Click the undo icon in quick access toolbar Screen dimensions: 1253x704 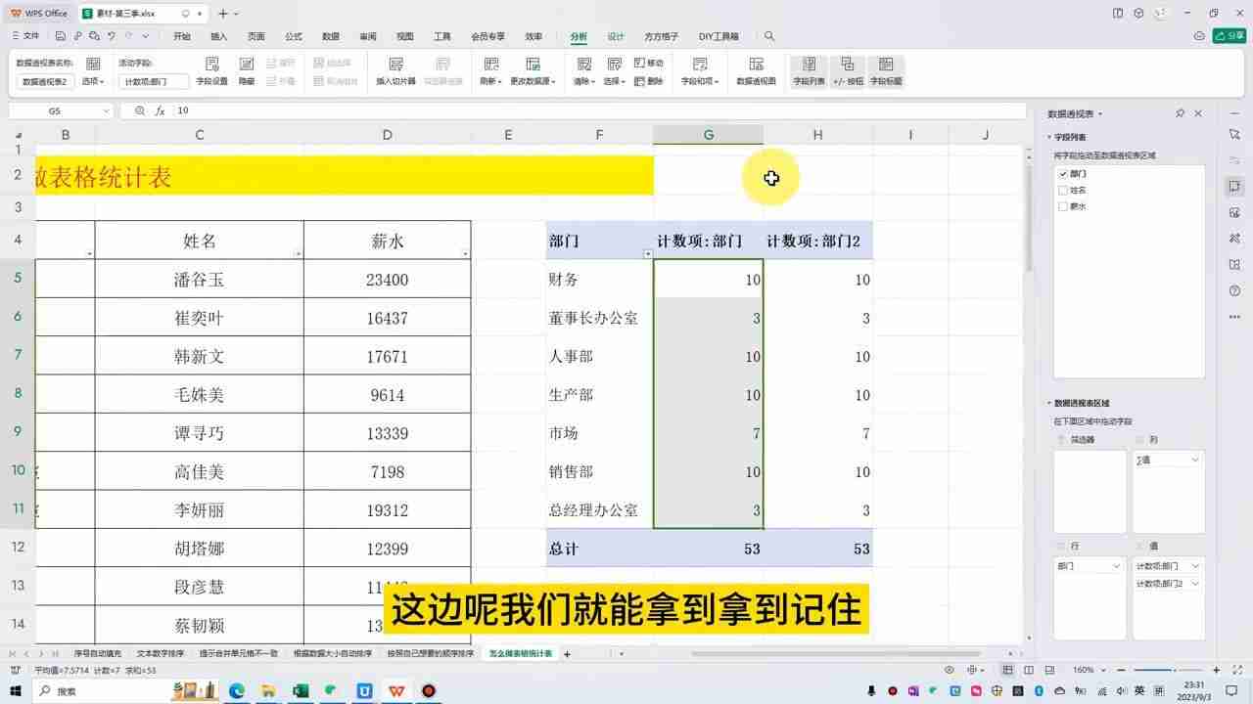(113, 36)
